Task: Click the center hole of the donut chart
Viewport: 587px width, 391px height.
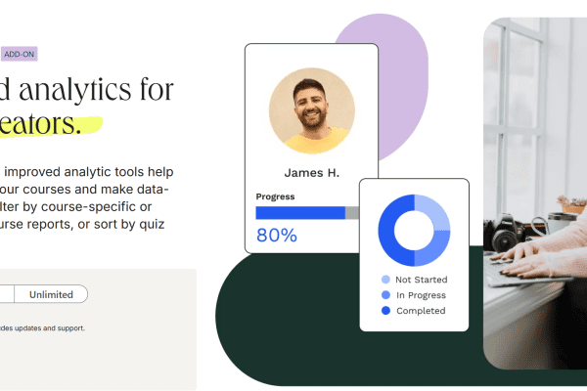Action: point(414,230)
